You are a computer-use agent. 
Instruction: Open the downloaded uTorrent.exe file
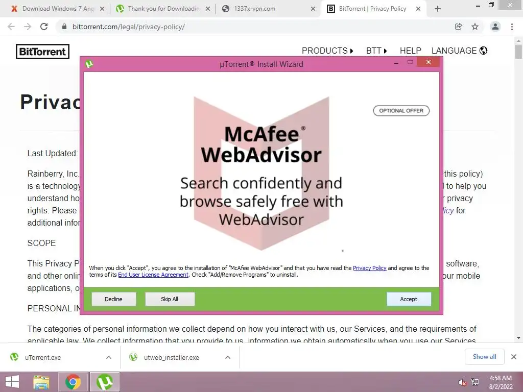click(x=43, y=357)
